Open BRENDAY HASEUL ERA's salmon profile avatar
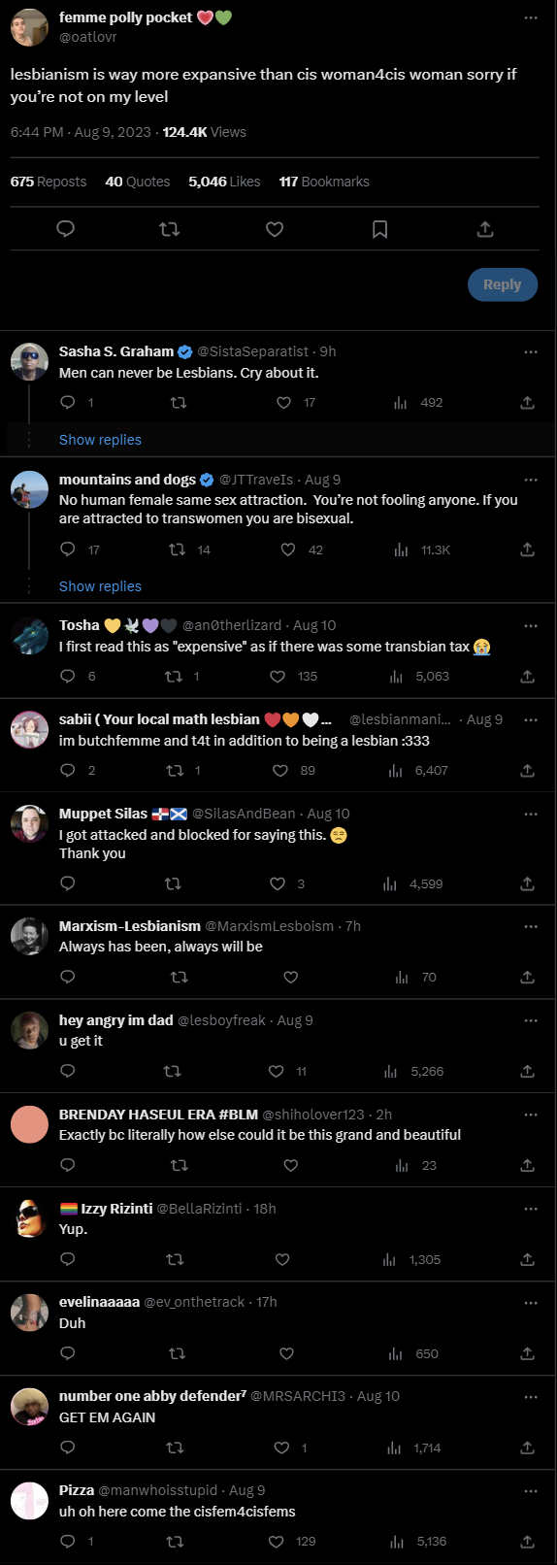 click(x=30, y=1124)
